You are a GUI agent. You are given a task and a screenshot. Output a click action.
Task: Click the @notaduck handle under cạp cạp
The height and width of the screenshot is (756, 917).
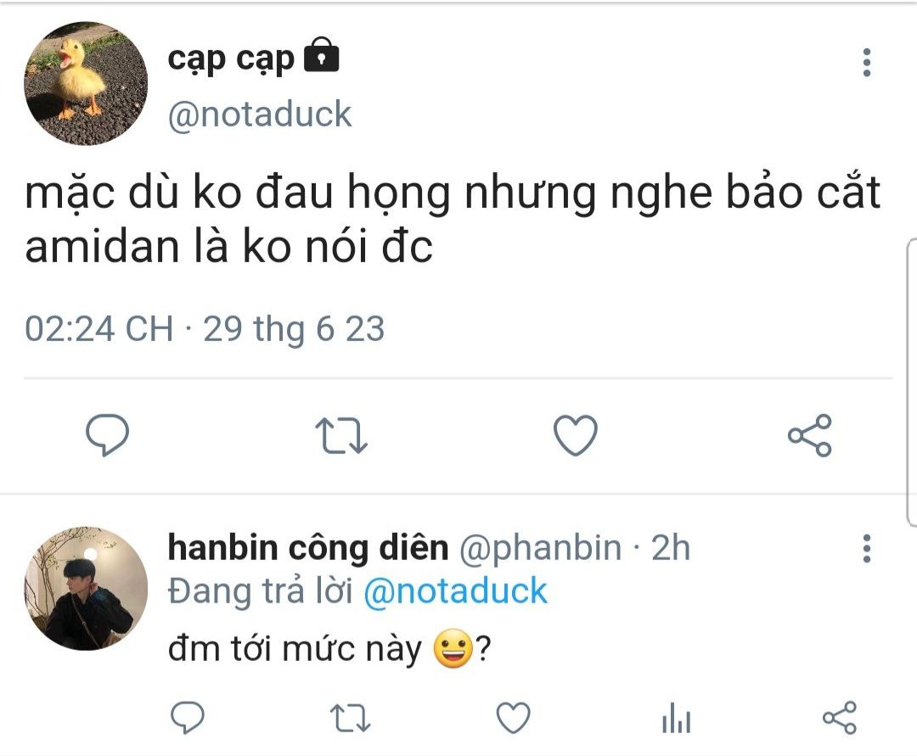(x=260, y=114)
